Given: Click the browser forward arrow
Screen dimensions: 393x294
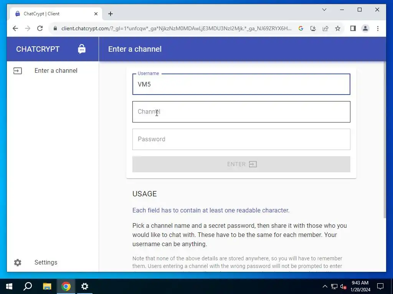Looking at the screenshot, I should click(x=28, y=28).
